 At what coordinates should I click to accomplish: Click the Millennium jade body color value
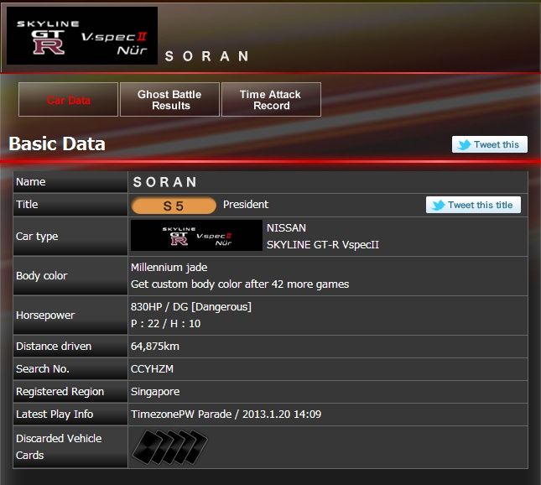coord(169,267)
